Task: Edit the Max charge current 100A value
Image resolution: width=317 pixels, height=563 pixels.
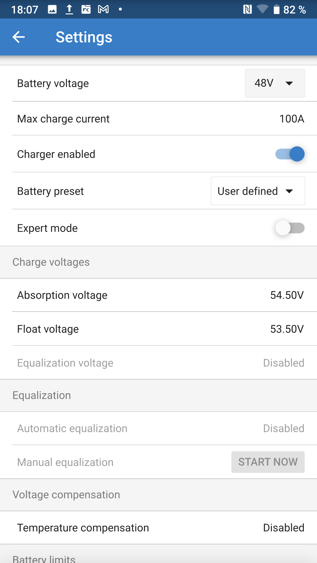Action: (x=291, y=119)
